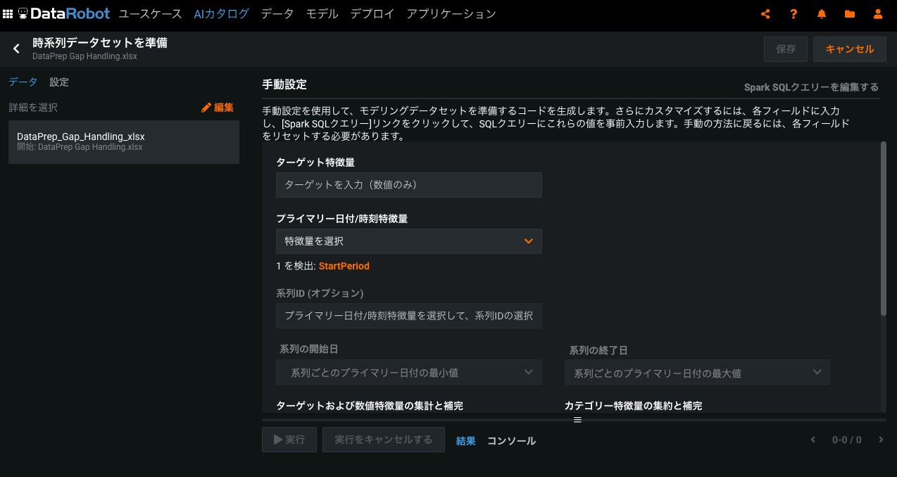Open the 系列の終了日 dropdown
This screenshot has width=897, height=477.
696,372
